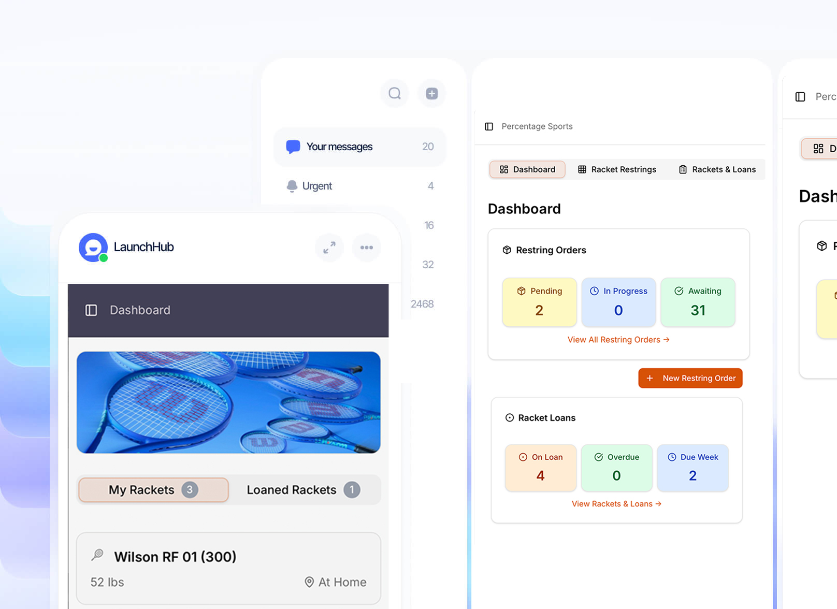
Task: Click the plus icon above Your messages
Action: pos(431,93)
